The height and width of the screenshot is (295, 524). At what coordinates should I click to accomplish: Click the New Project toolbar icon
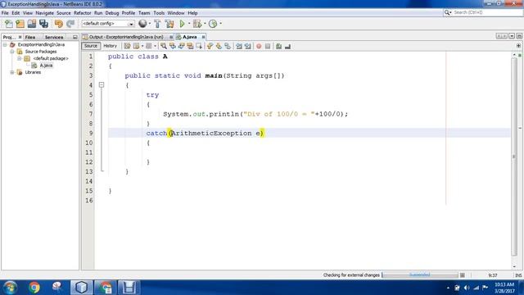tap(20, 24)
